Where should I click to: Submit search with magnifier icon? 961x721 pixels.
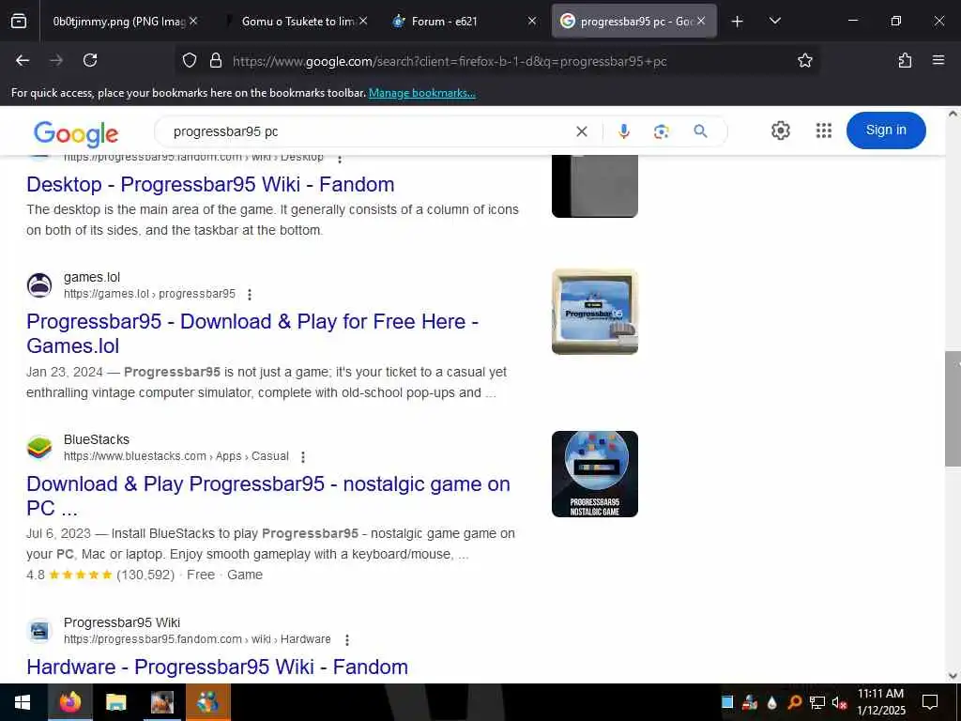(x=700, y=131)
